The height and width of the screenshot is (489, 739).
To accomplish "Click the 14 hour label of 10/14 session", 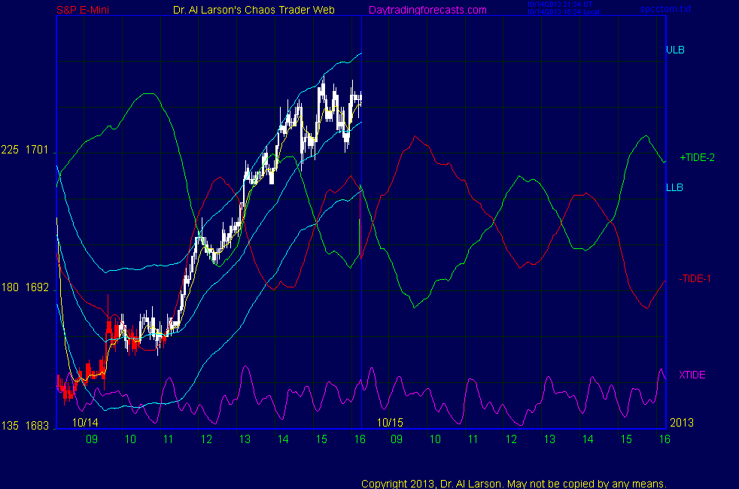I will tap(283, 439).
